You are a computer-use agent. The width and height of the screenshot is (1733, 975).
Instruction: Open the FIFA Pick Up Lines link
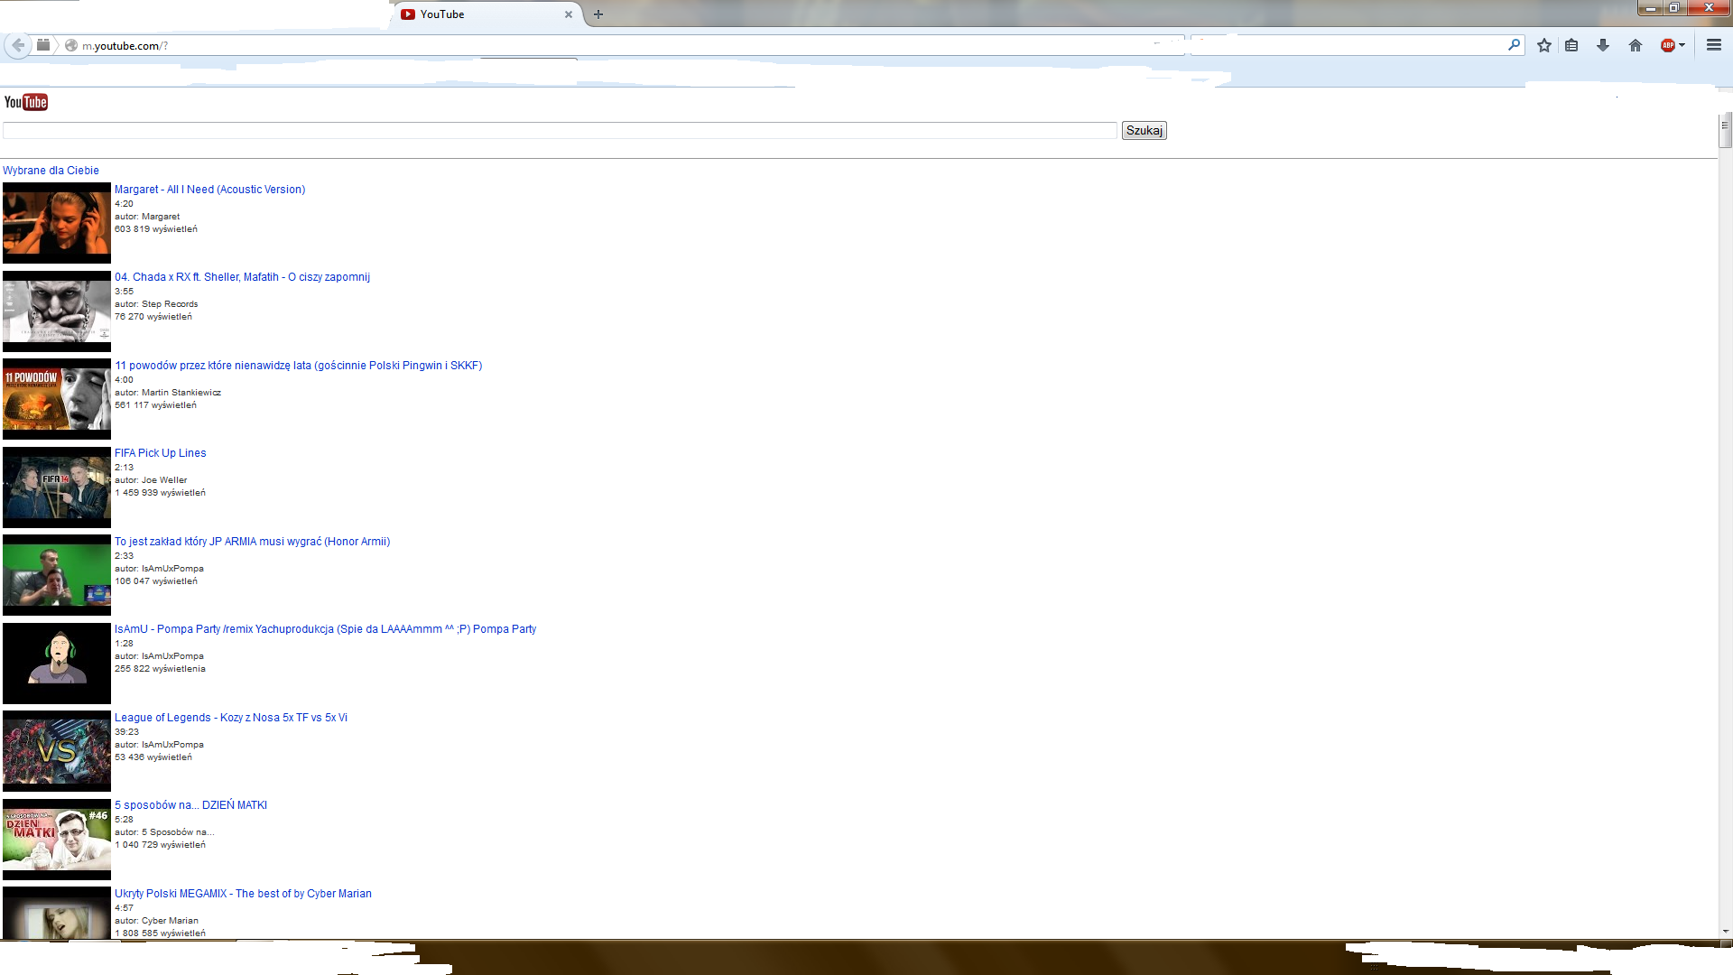pyautogui.click(x=160, y=453)
